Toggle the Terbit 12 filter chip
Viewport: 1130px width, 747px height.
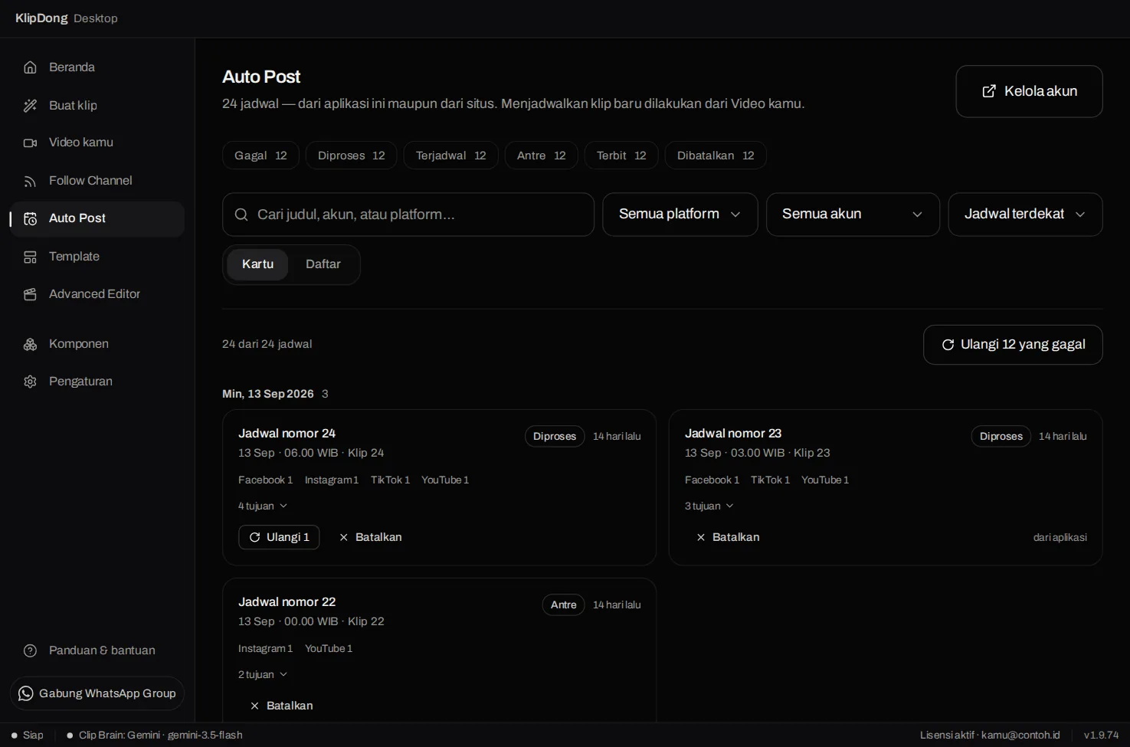click(x=621, y=156)
